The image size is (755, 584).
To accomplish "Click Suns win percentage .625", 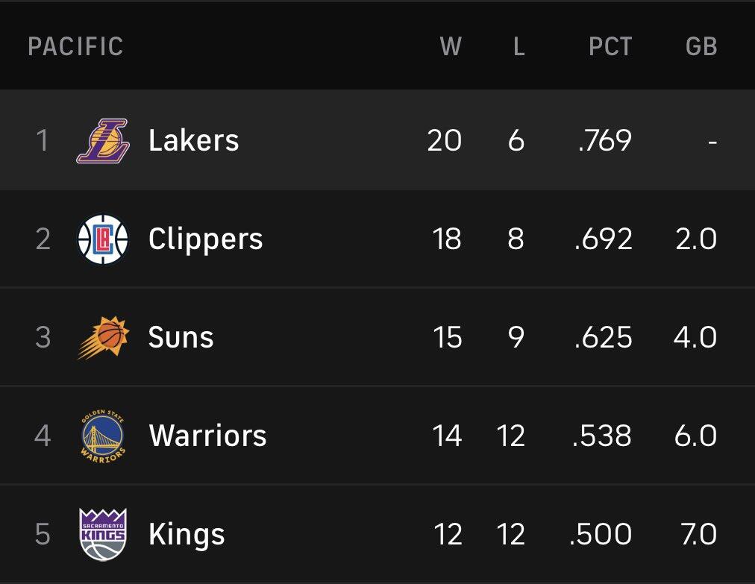I will click(x=604, y=338).
